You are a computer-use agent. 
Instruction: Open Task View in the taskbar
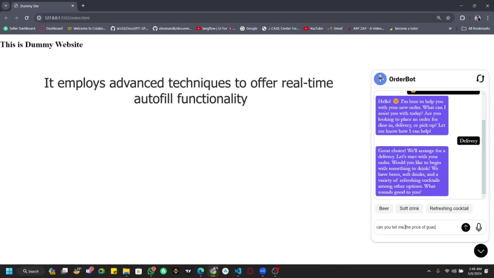tap(64, 271)
